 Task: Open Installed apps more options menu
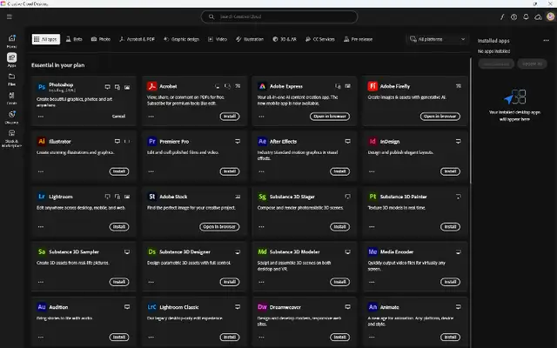[546, 41]
